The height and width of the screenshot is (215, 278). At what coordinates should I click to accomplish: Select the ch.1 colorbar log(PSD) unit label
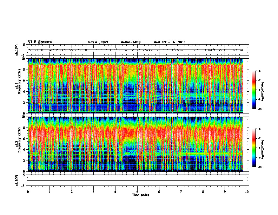point(263,92)
